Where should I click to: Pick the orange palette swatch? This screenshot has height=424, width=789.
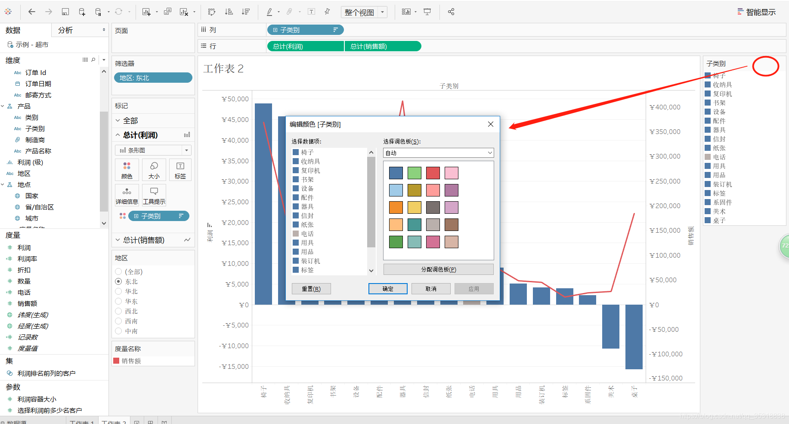coord(396,207)
